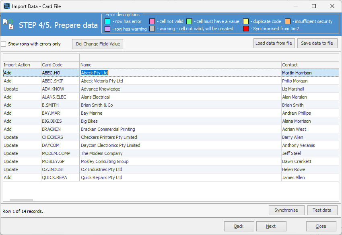The width and height of the screenshot is (342, 235).
Task: Click the import data step icon
Action: coord(8,24)
